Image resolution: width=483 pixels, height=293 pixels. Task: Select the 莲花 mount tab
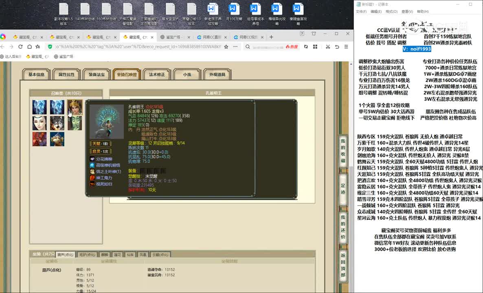[x=117, y=254]
